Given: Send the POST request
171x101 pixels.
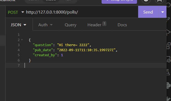Looking at the screenshot, I should (148, 12).
